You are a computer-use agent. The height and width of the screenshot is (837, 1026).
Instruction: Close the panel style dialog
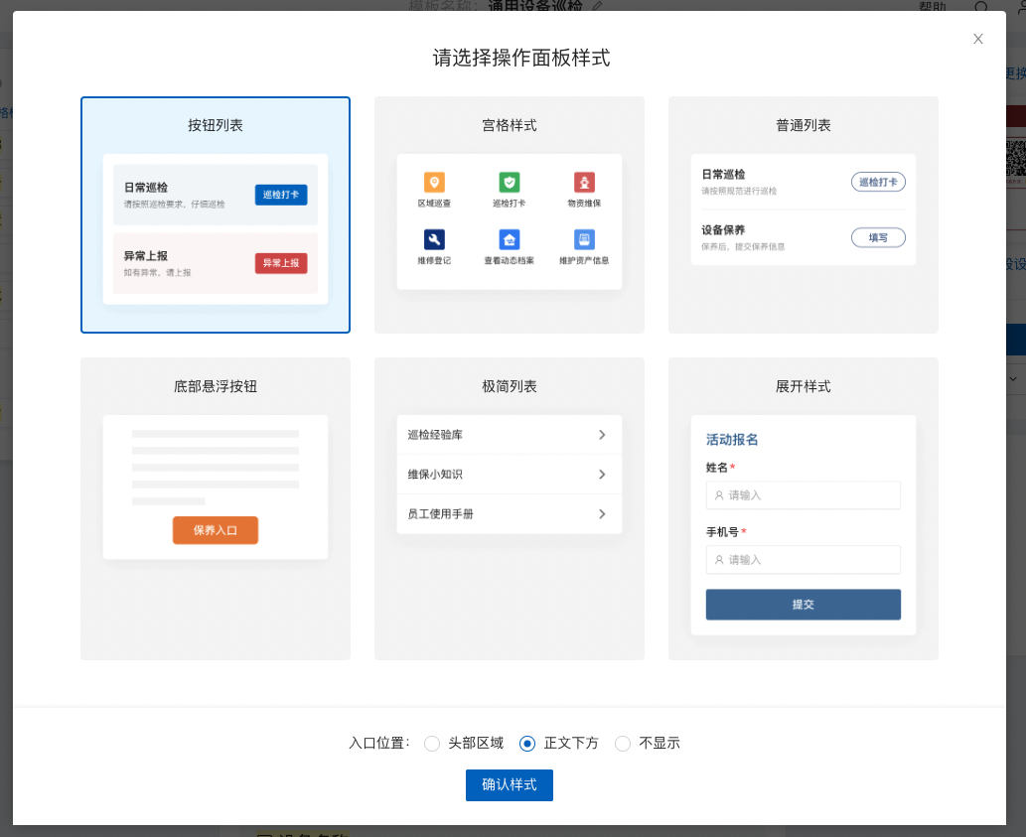978,39
